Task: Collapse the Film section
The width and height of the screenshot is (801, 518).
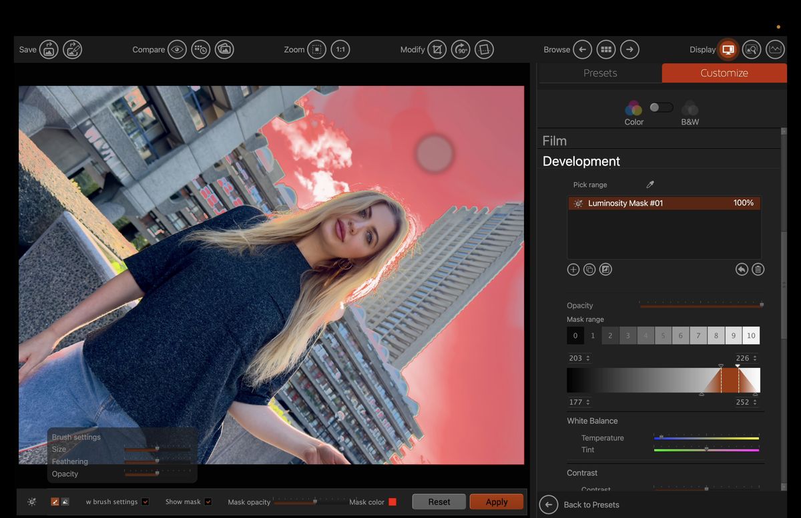Action: point(555,140)
